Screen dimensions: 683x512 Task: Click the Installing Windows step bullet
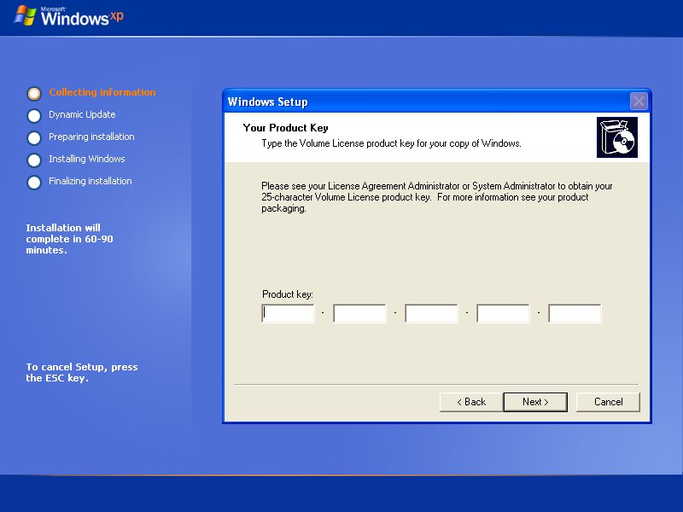[34, 160]
